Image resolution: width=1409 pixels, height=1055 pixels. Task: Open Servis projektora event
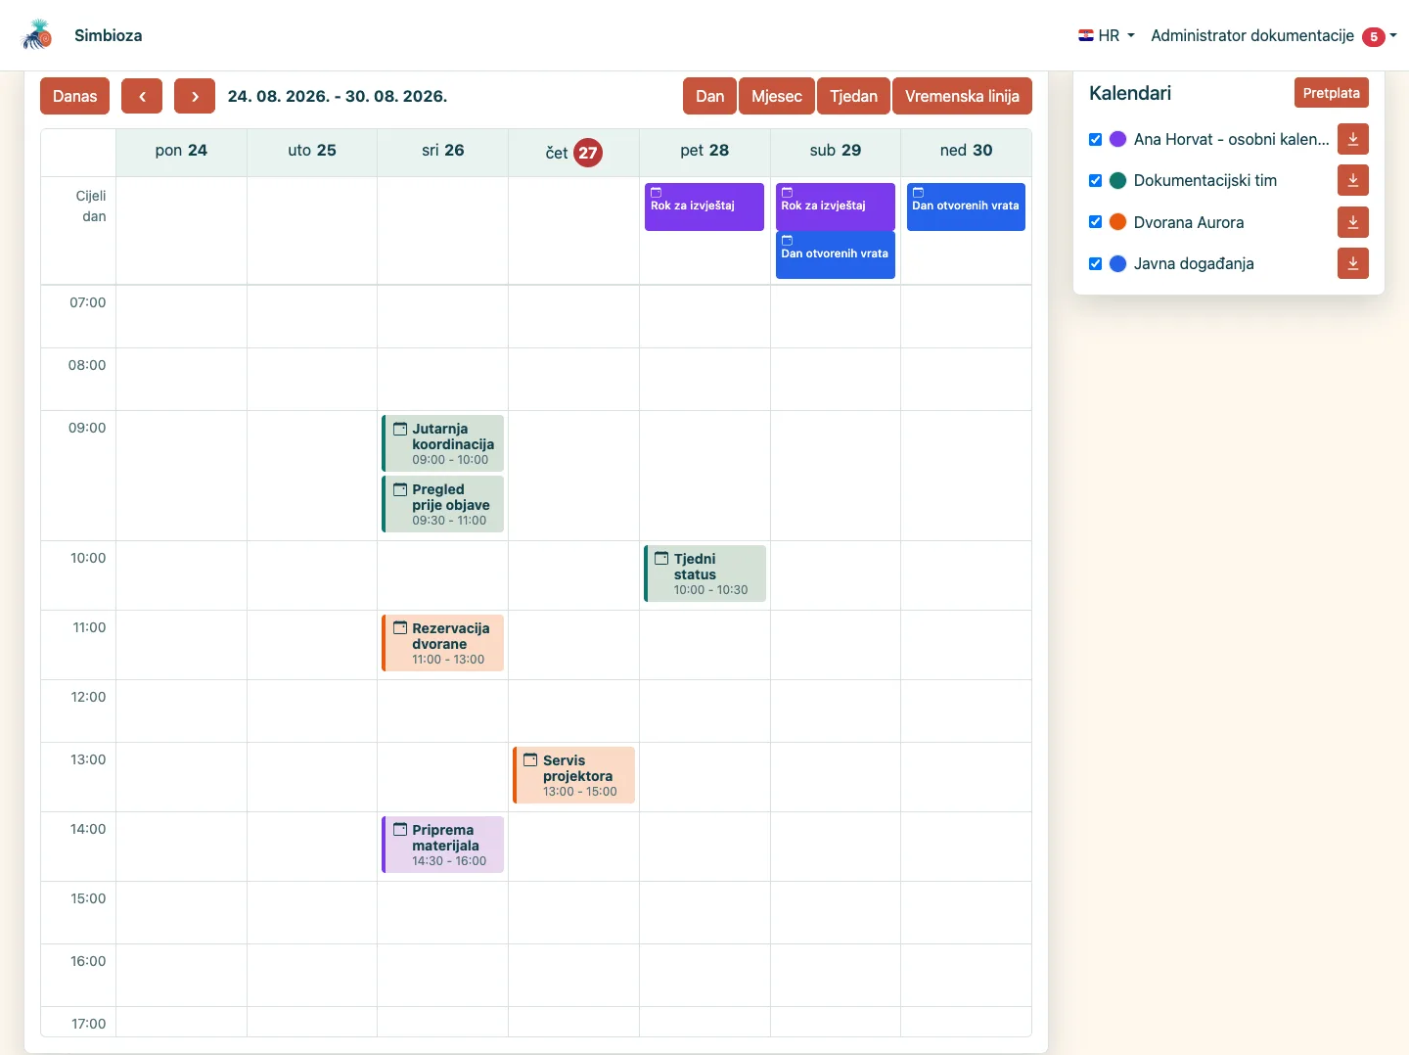pyautogui.click(x=574, y=775)
